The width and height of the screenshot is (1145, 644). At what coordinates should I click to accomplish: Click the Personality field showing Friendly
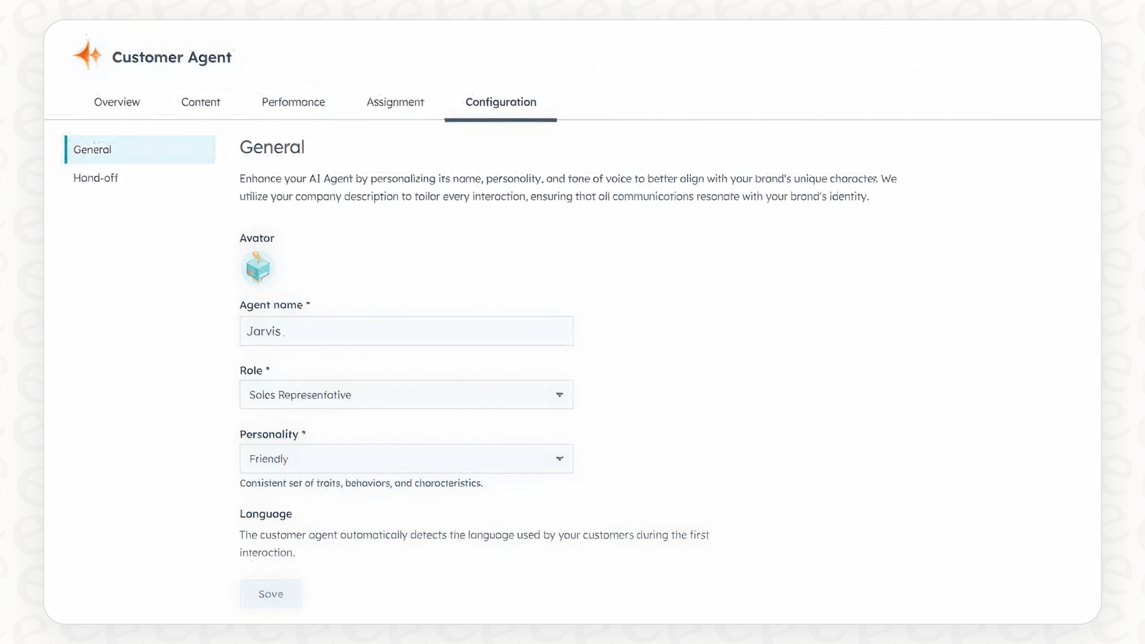click(x=406, y=459)
